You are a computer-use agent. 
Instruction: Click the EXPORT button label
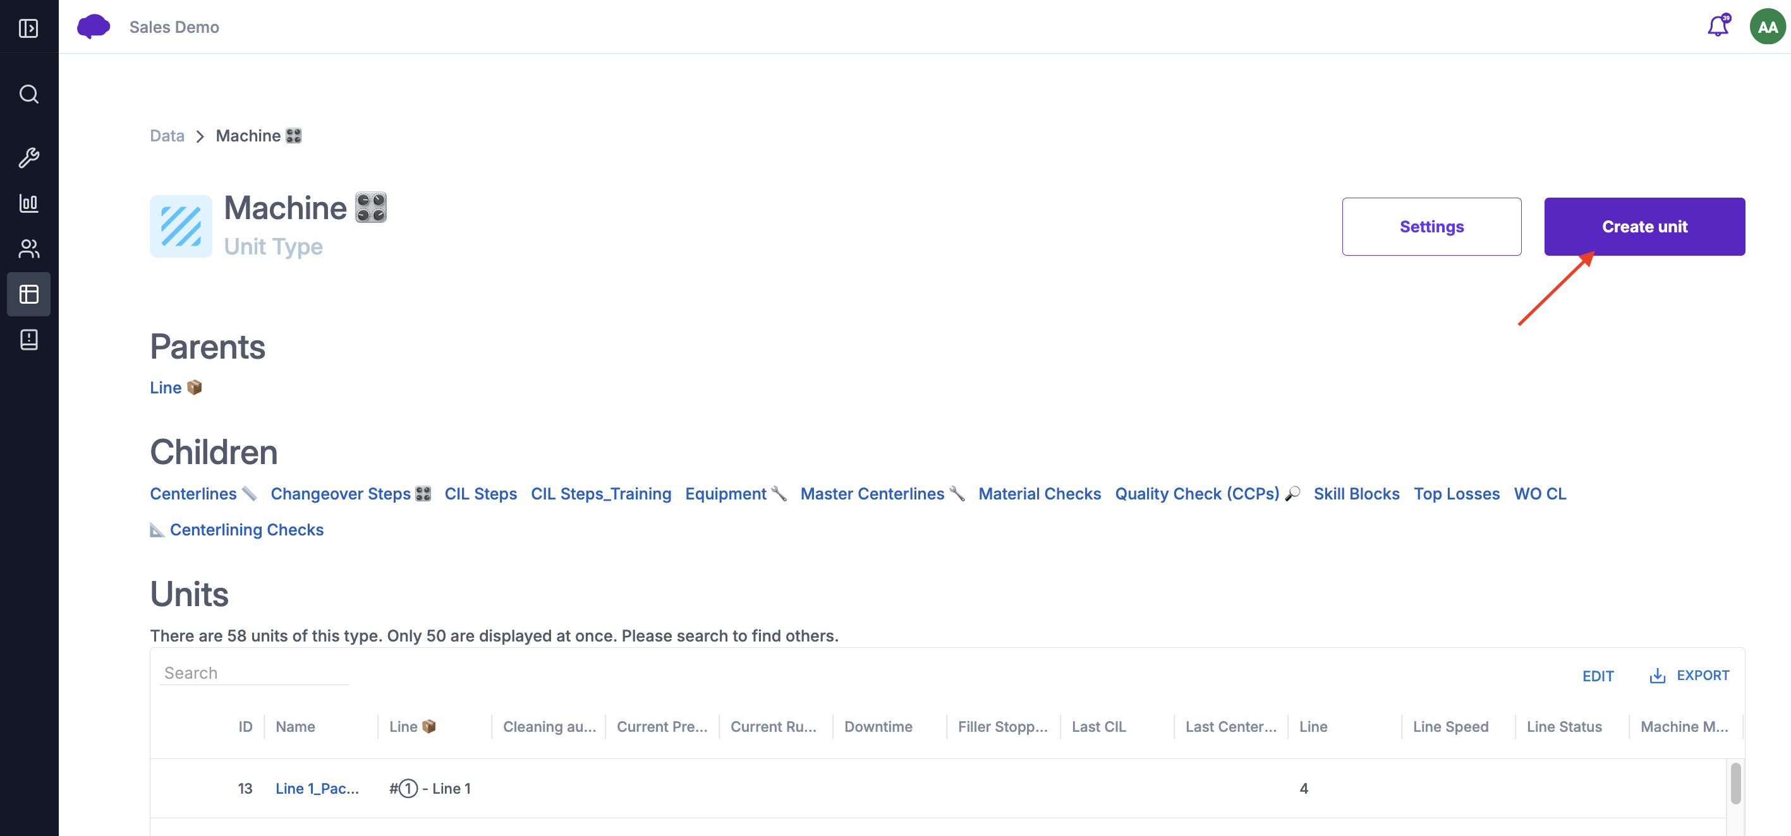point(1702,676)
